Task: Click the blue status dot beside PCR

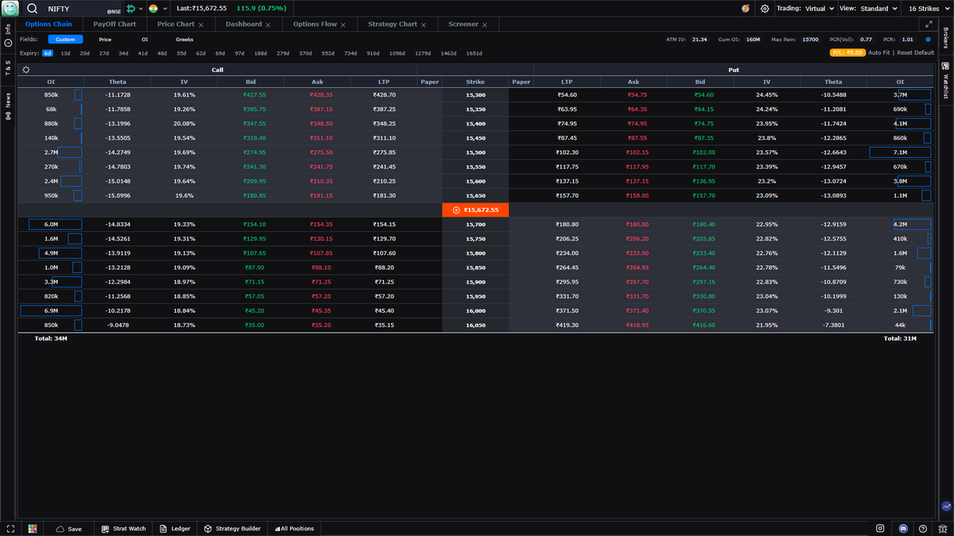Action: coord(928,39)
